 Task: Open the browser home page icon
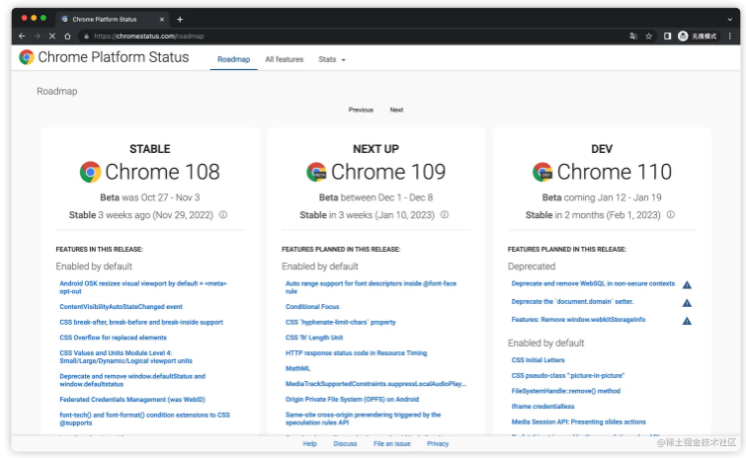pyautogui.click(x=67, y=37)
